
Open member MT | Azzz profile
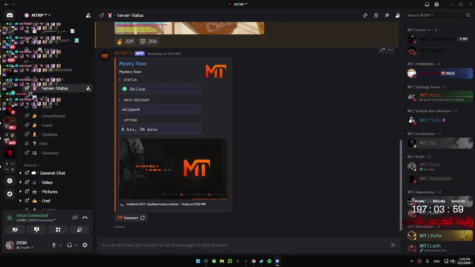pyautogui.click(x=440, y=97)
